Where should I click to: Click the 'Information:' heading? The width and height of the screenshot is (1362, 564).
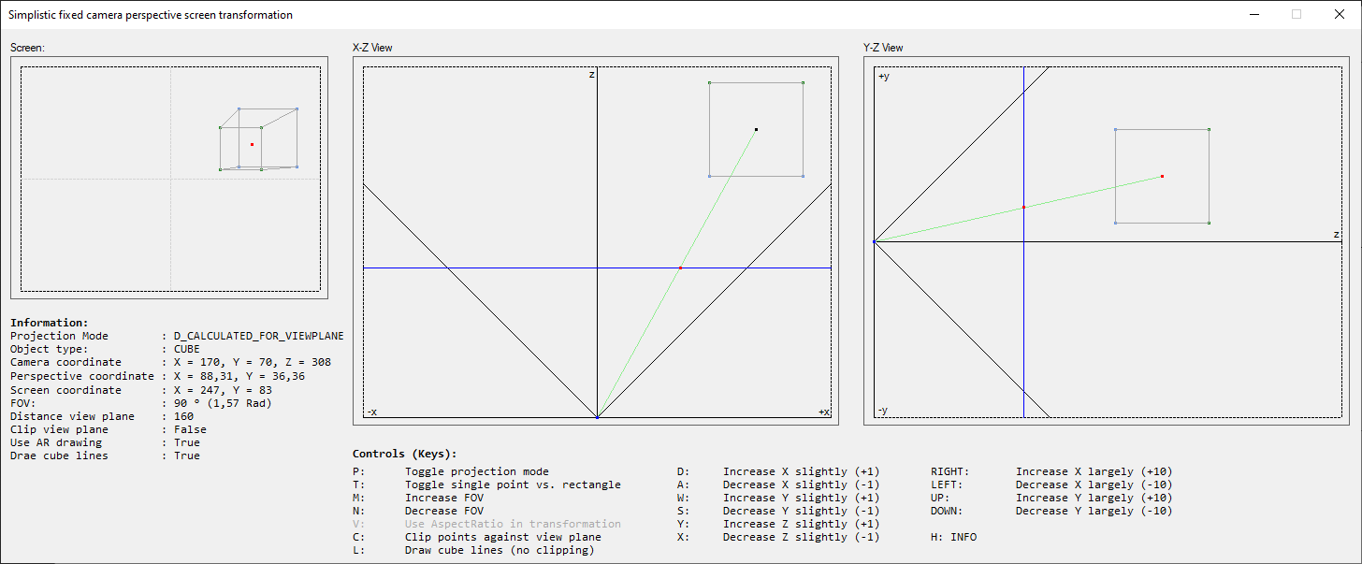(x=50, y=323)
